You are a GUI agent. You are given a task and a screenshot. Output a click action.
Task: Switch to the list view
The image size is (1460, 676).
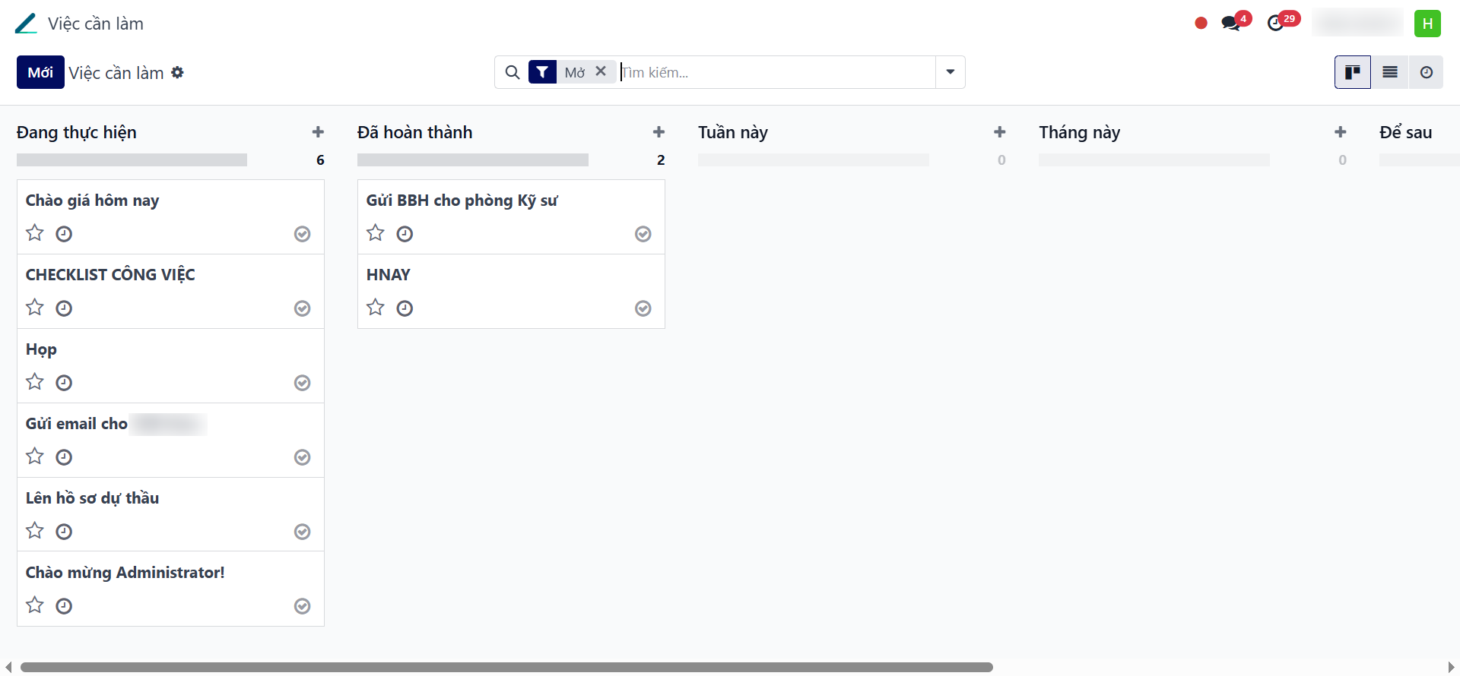(1390, 72)
